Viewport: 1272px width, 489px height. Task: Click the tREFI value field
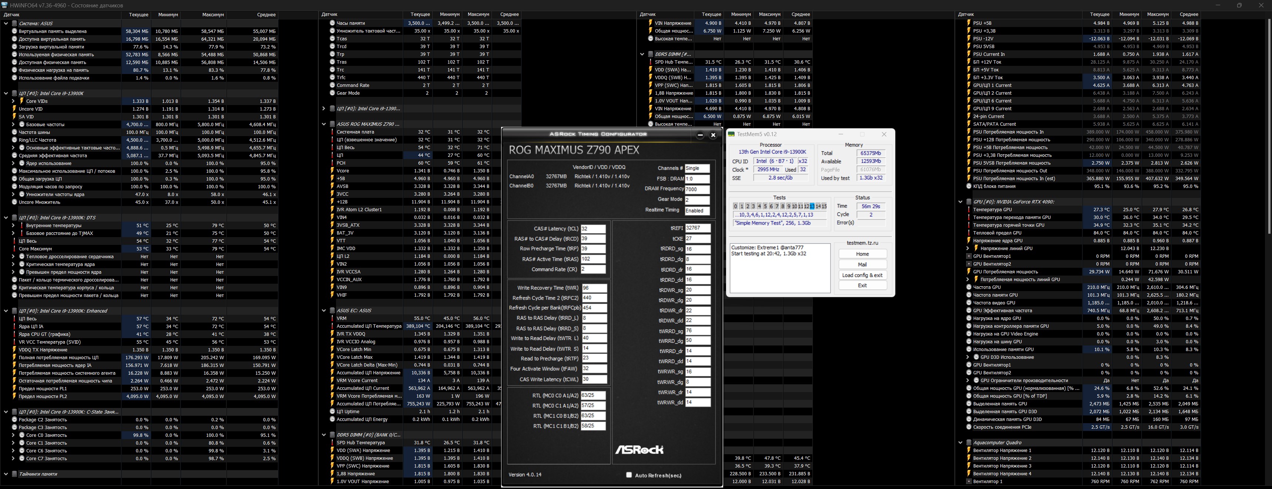pyautogui.click(x=697, y=228)
